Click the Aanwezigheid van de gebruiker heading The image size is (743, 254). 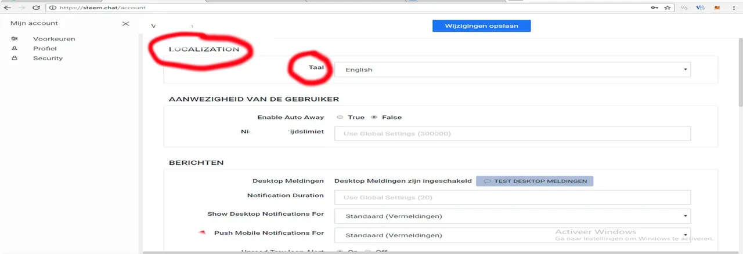254,99
